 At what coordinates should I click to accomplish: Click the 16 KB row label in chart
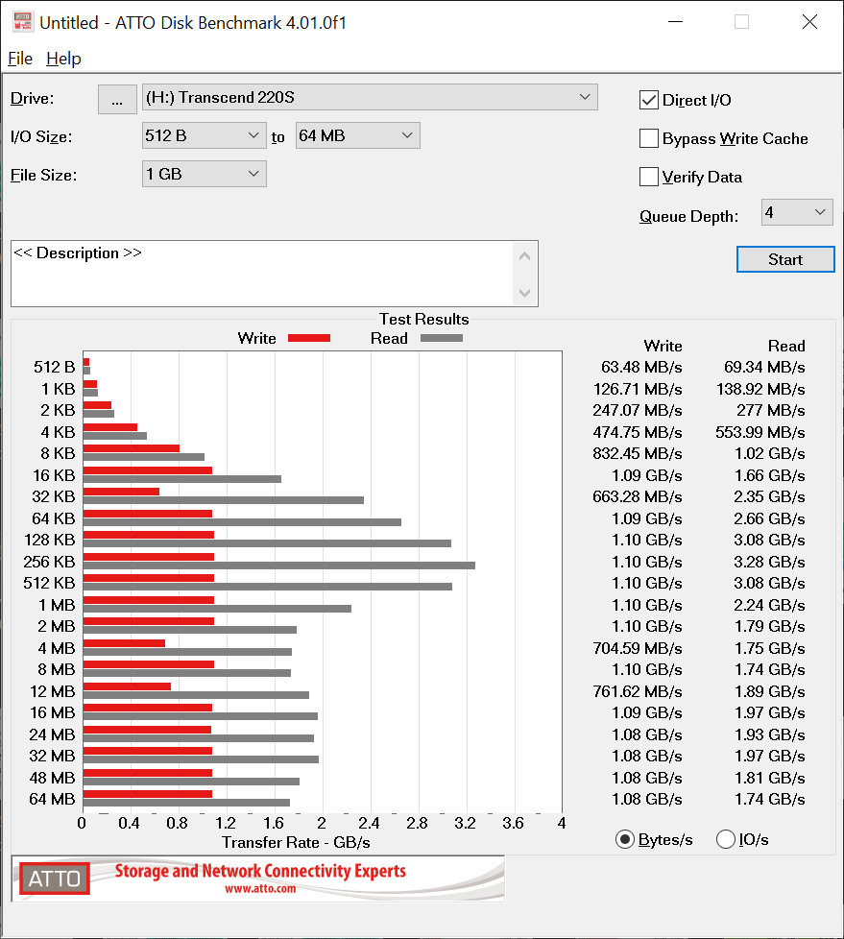(54, 475)
